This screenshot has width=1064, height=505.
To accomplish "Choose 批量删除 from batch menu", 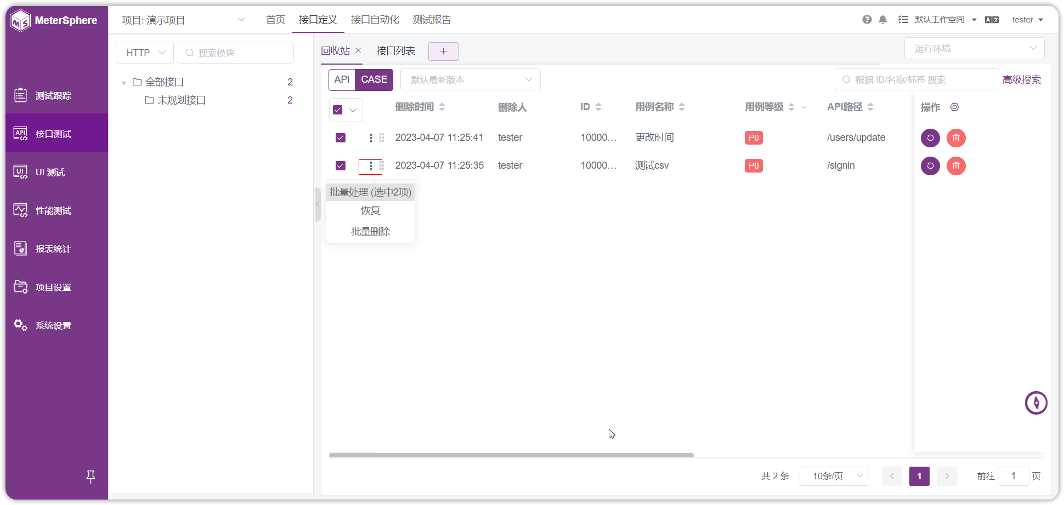I will pos(371,232).
